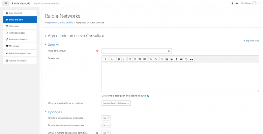
Task: Open Administración del sitio
Action: [x=20, y=53]
